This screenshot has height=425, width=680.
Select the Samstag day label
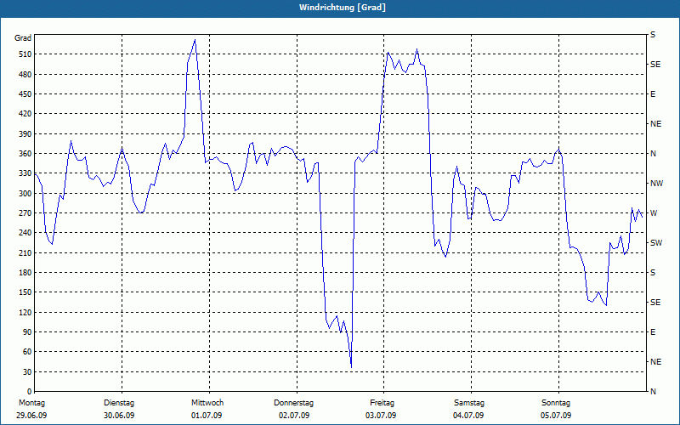469,403
